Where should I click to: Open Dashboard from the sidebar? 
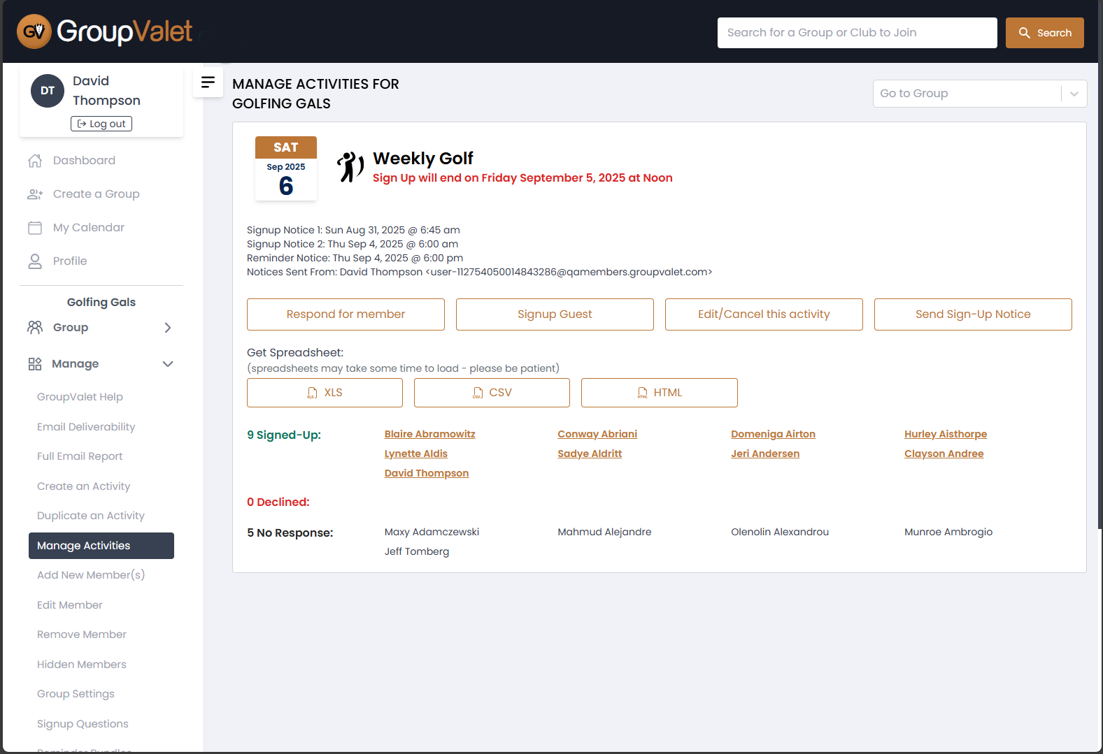[x=83, y=161]
